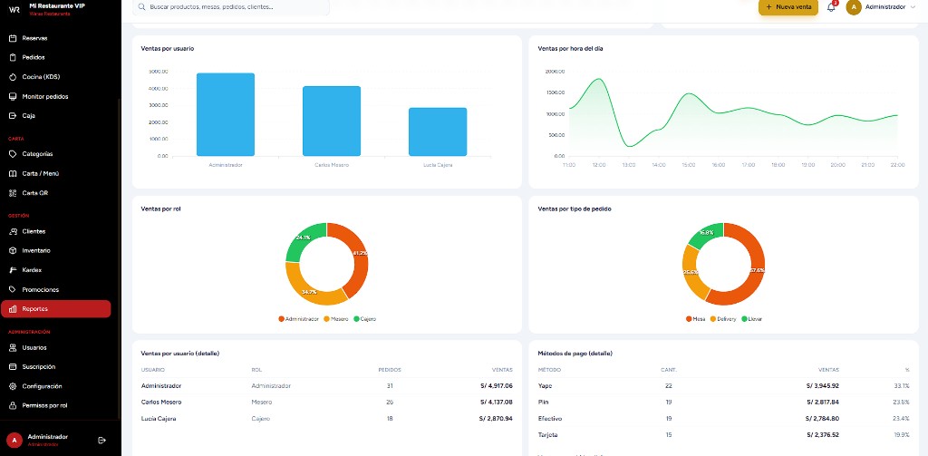The height and width of the screenshot is (456, 928).
Task: Click the Administrador avatar in top bar
Action: point(854,7)
